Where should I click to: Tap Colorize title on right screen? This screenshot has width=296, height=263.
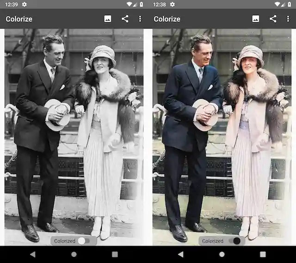[167, 19]
